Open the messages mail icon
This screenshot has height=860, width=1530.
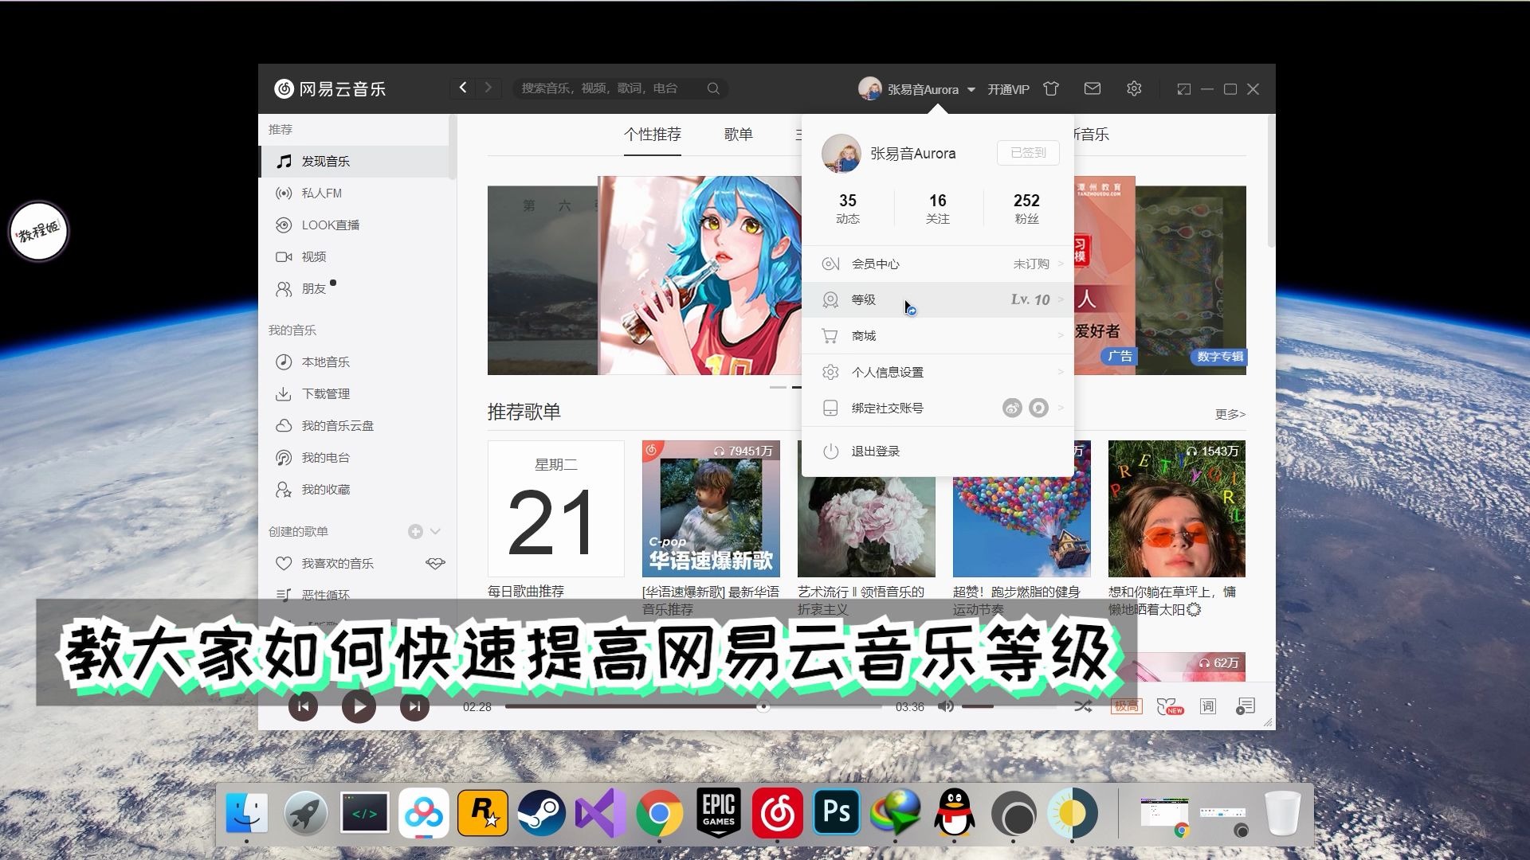point(1093,88)
